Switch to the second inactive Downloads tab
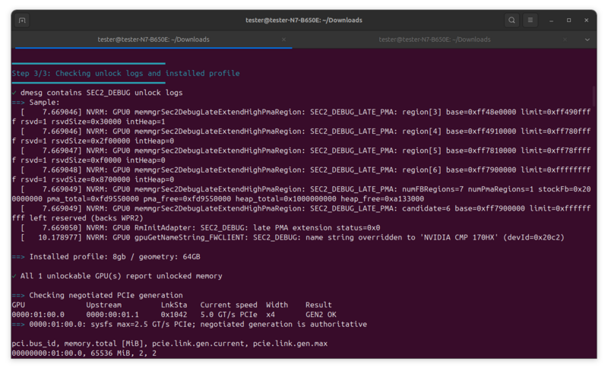Screen dimensions: 608x371 pos(435,40)
